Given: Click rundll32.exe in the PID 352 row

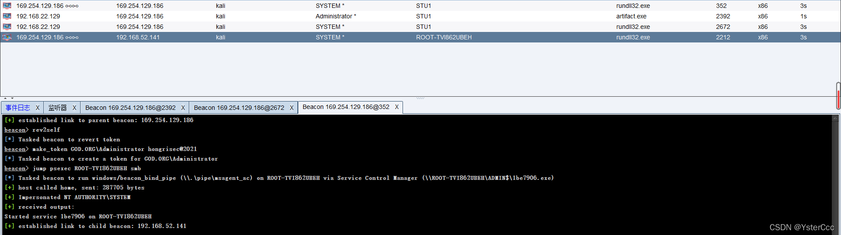Looking at the screenshot, I should [x=633, y=6].
